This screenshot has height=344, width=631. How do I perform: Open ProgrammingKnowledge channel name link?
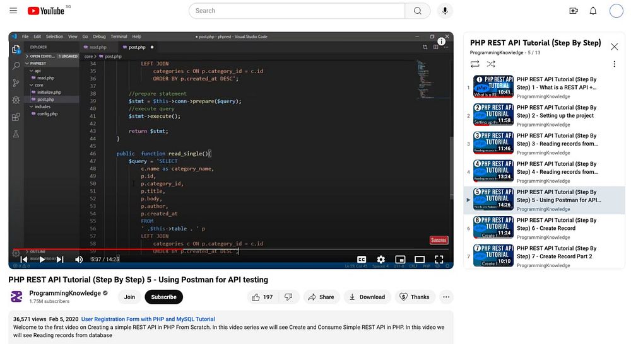click(x=65, y=293)
